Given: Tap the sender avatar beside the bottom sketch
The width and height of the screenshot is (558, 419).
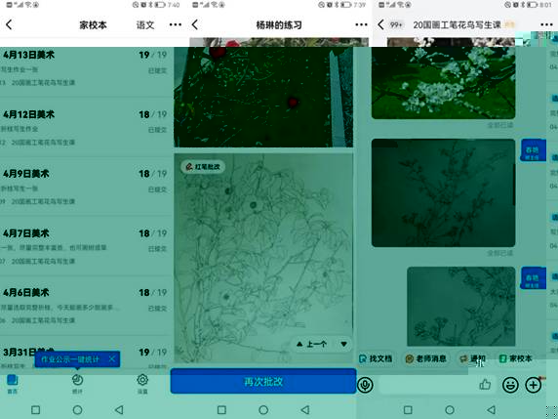Looking at the screenshot, I should (533, 278).
